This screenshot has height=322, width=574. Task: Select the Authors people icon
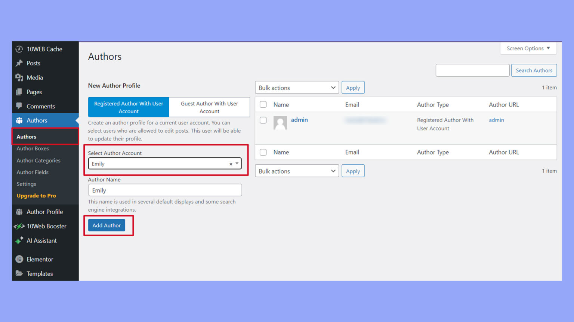coord(20,120)
